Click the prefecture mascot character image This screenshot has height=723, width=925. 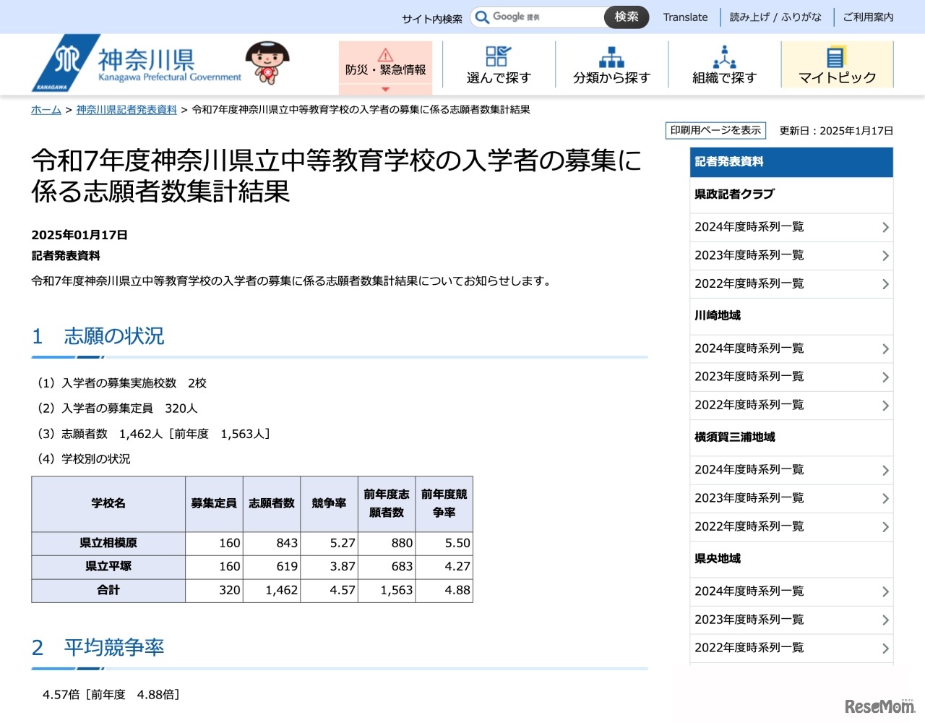point(267,62)
